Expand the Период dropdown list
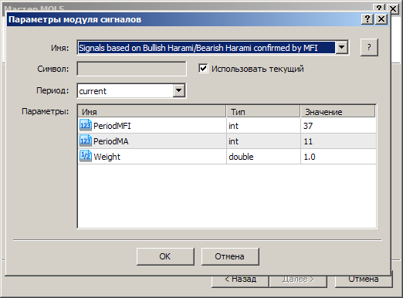Viewport: 403px width, 298px height. 179,90
